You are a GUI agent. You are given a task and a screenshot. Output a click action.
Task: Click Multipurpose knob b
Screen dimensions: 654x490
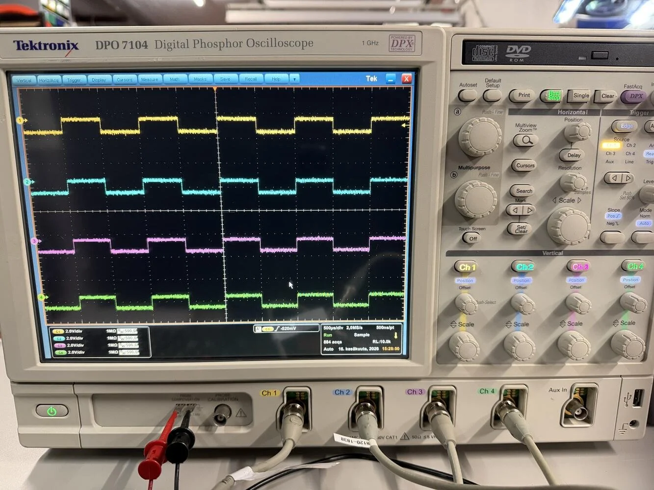(x=475, y=199)
